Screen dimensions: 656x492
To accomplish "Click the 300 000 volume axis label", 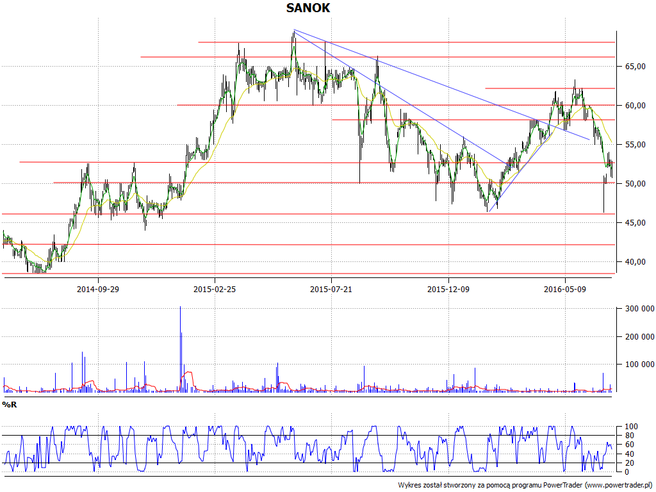I will (x=639, y=309).
